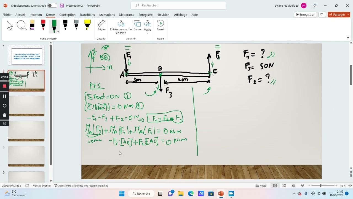Open the Maths ink conversion dropdown
The width and height of the screenshot is (353, 199).
(148, 27)
